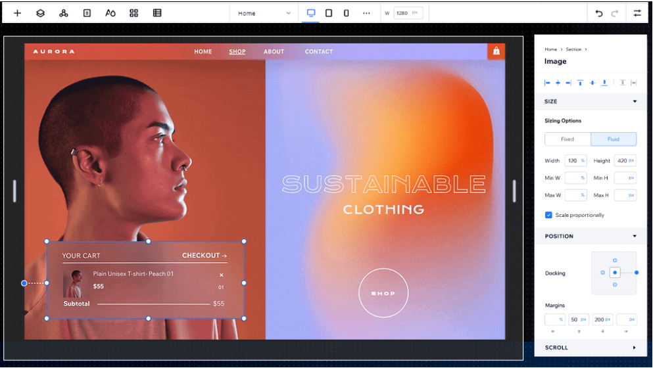Viewport: 653px width, 368px height.
Task: Click the Add Elements plus icon
Action: tap(18, 13)
